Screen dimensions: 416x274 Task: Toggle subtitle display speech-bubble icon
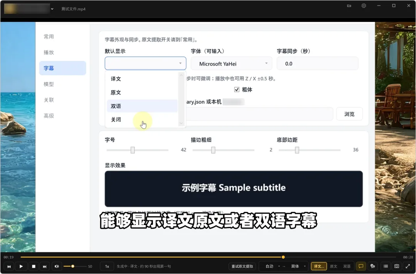tap(361, 266)
